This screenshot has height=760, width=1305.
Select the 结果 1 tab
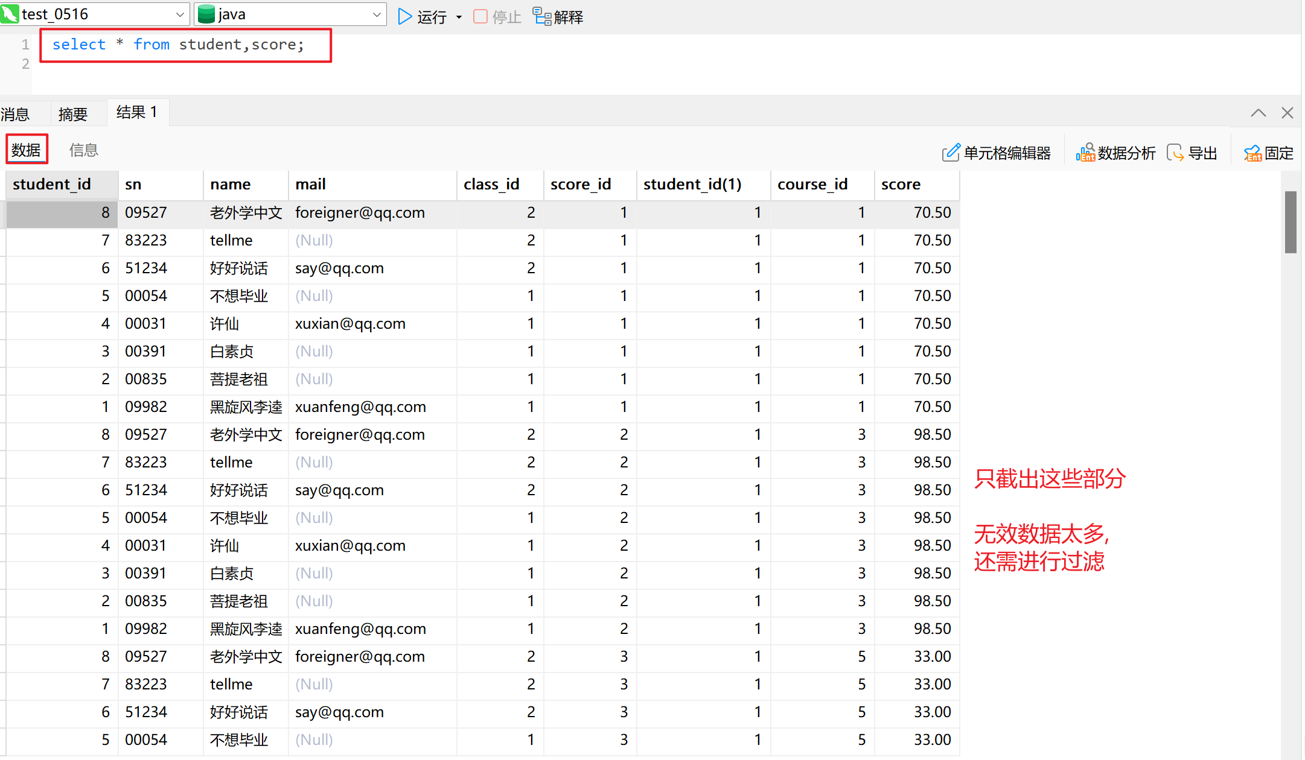pos(137,112)
